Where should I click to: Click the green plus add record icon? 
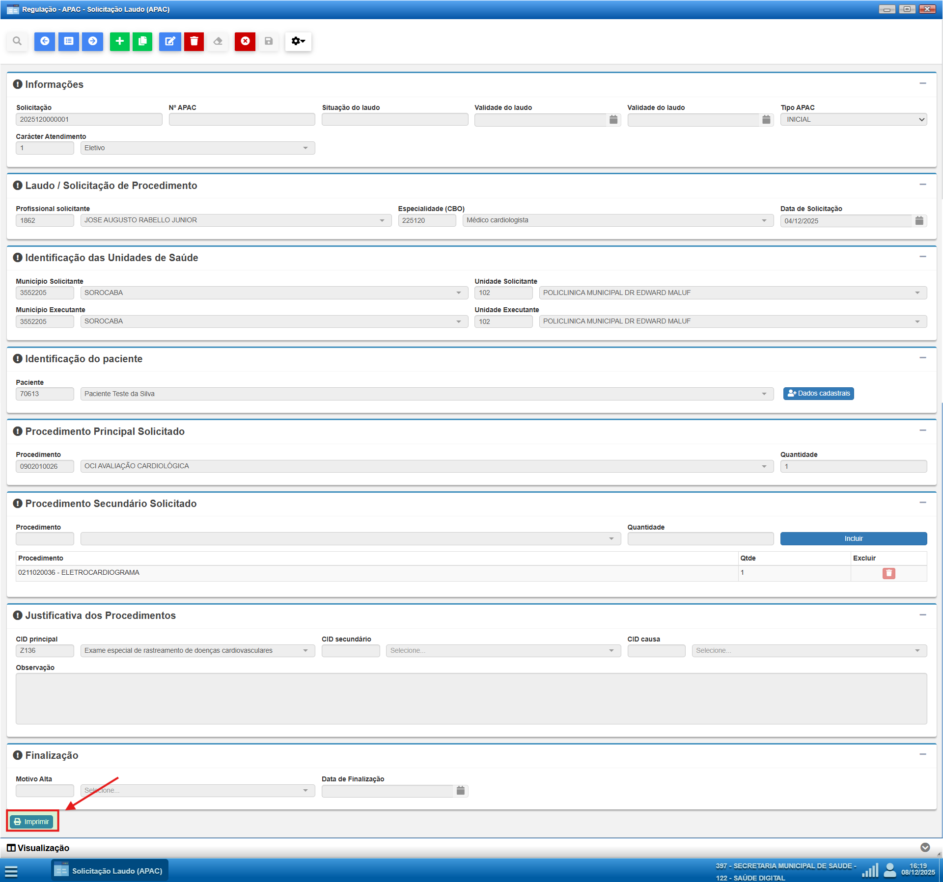coord(119,41)
